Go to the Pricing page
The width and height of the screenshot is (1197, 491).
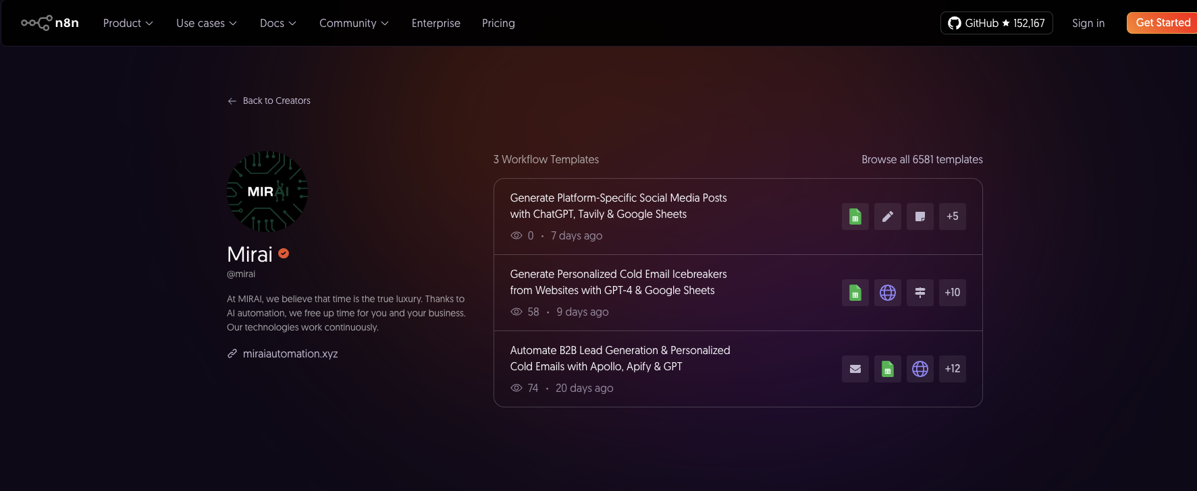click(x=498, y=23)
